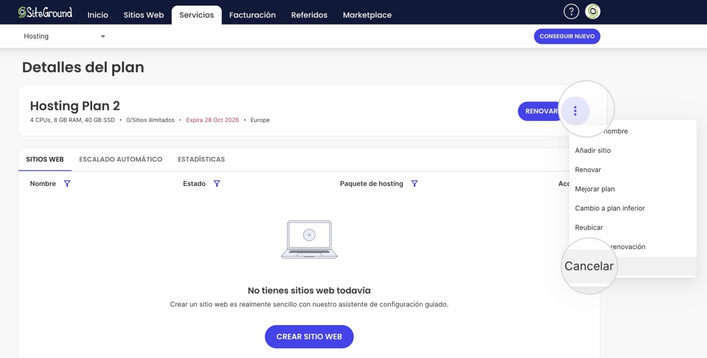
Task: Click the 'No tienes sitios web todavía' message
Action: (x=309, y=291)
